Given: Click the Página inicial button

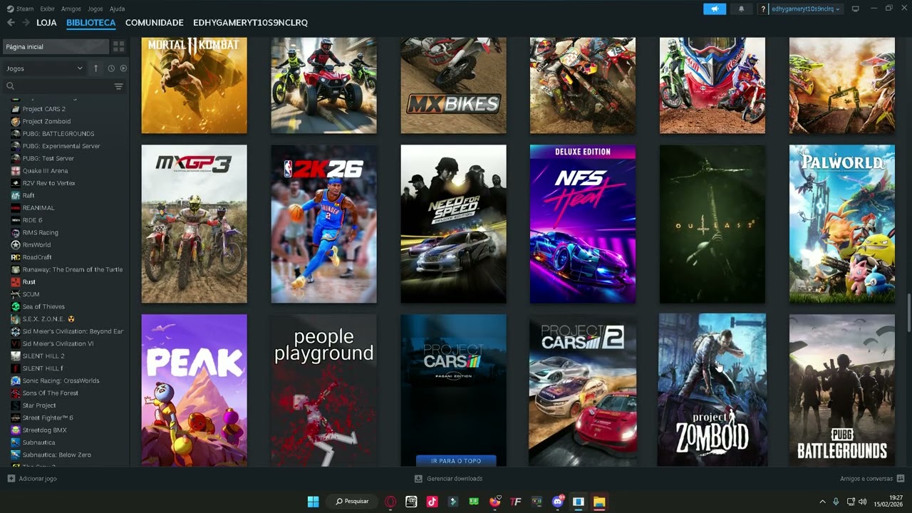Looking at the screenshot, I should [x=56, y=46].
